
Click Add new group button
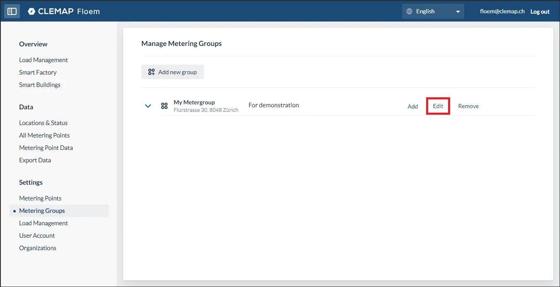172,72
